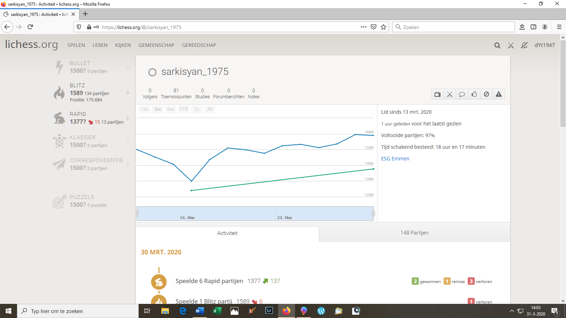
Task: Switch to the 148 Partijen tab
Action: pyautogui.click(x=414, y=233)
